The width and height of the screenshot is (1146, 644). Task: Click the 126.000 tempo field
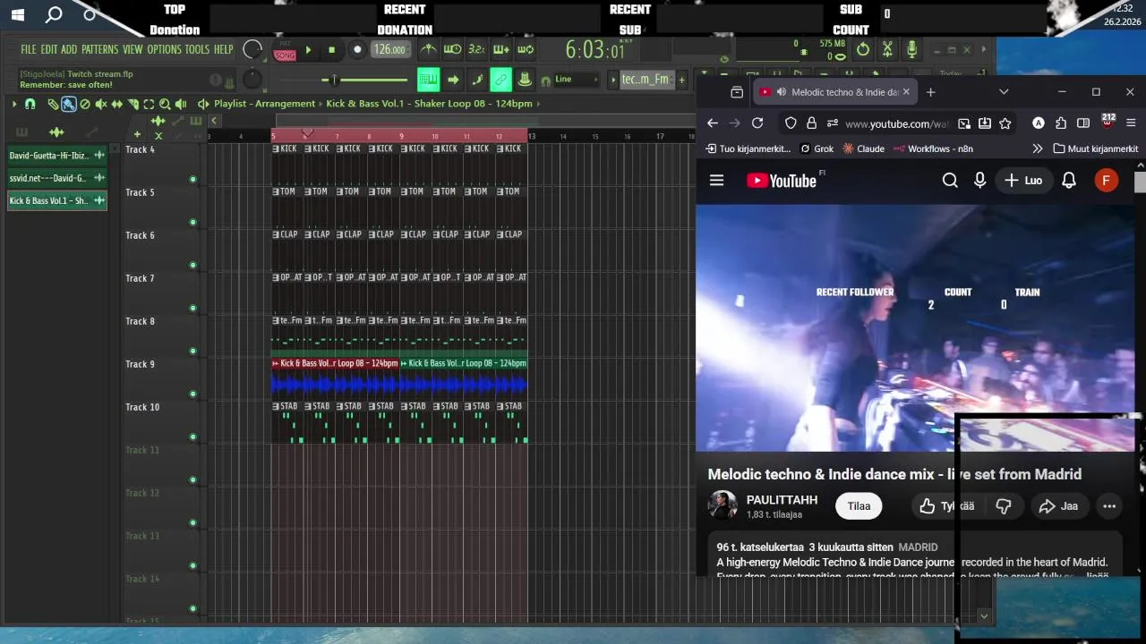click(389, 50)
